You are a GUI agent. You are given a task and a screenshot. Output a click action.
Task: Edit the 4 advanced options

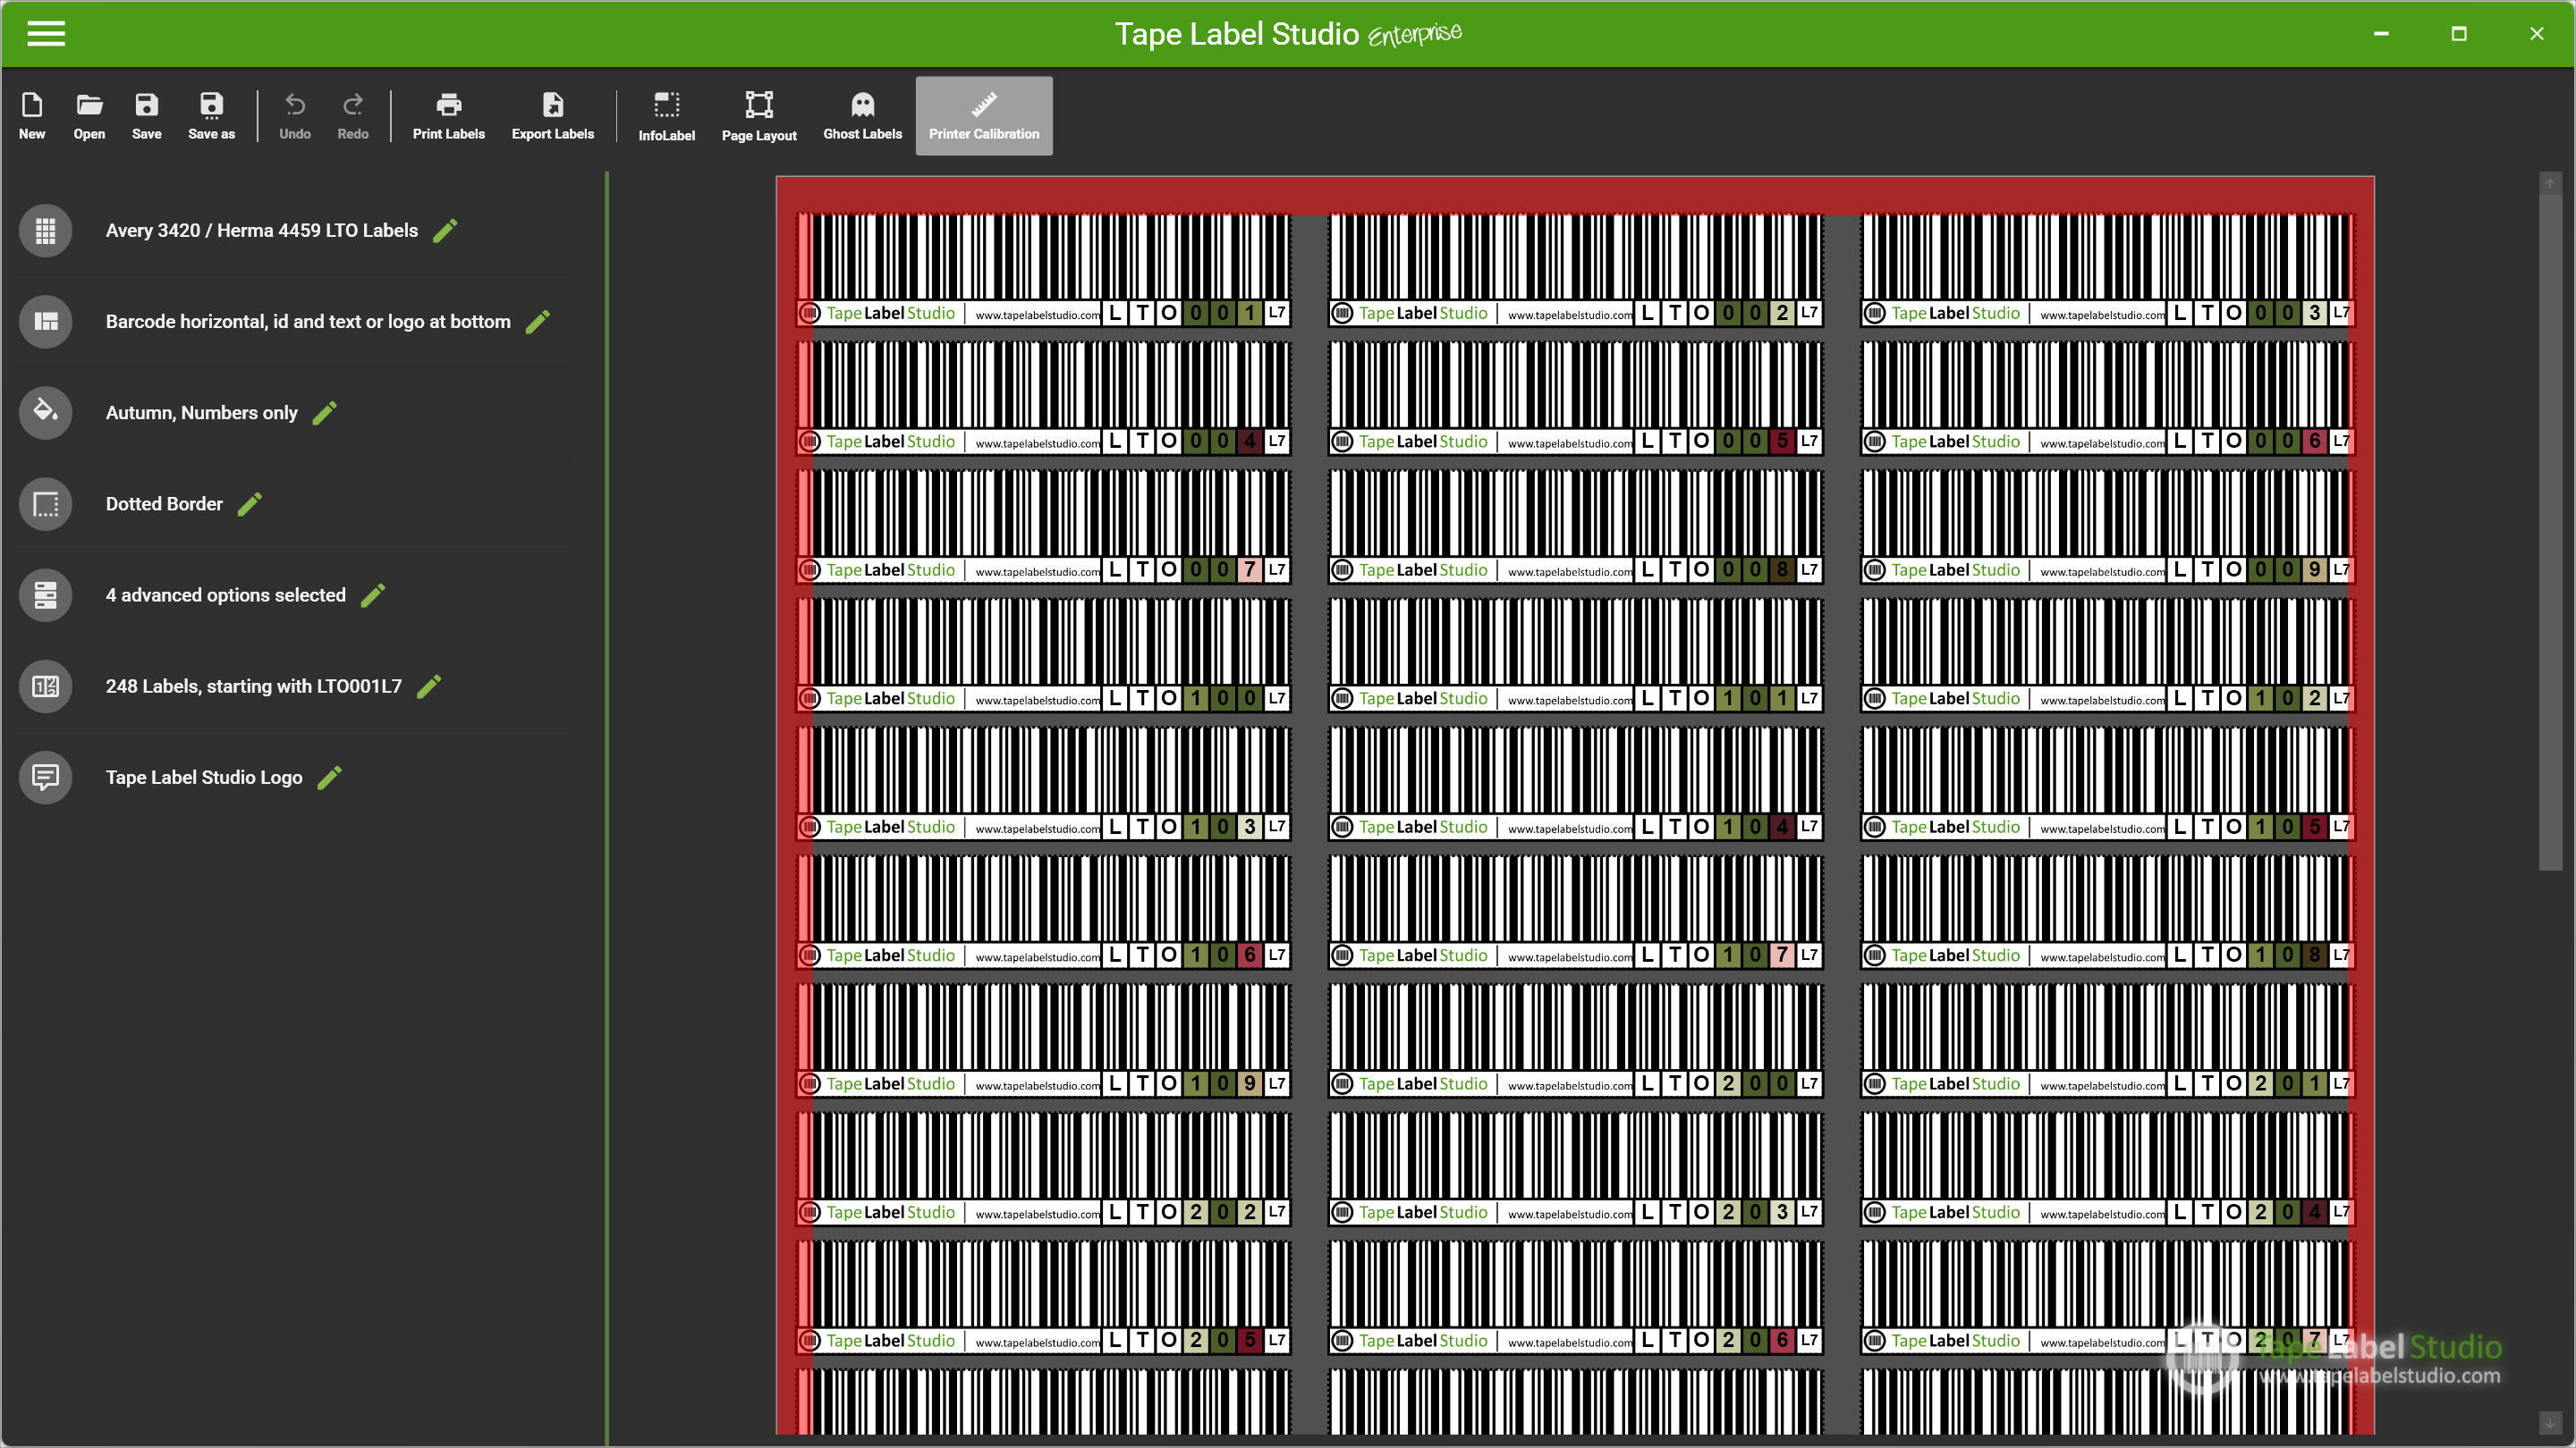372,595
